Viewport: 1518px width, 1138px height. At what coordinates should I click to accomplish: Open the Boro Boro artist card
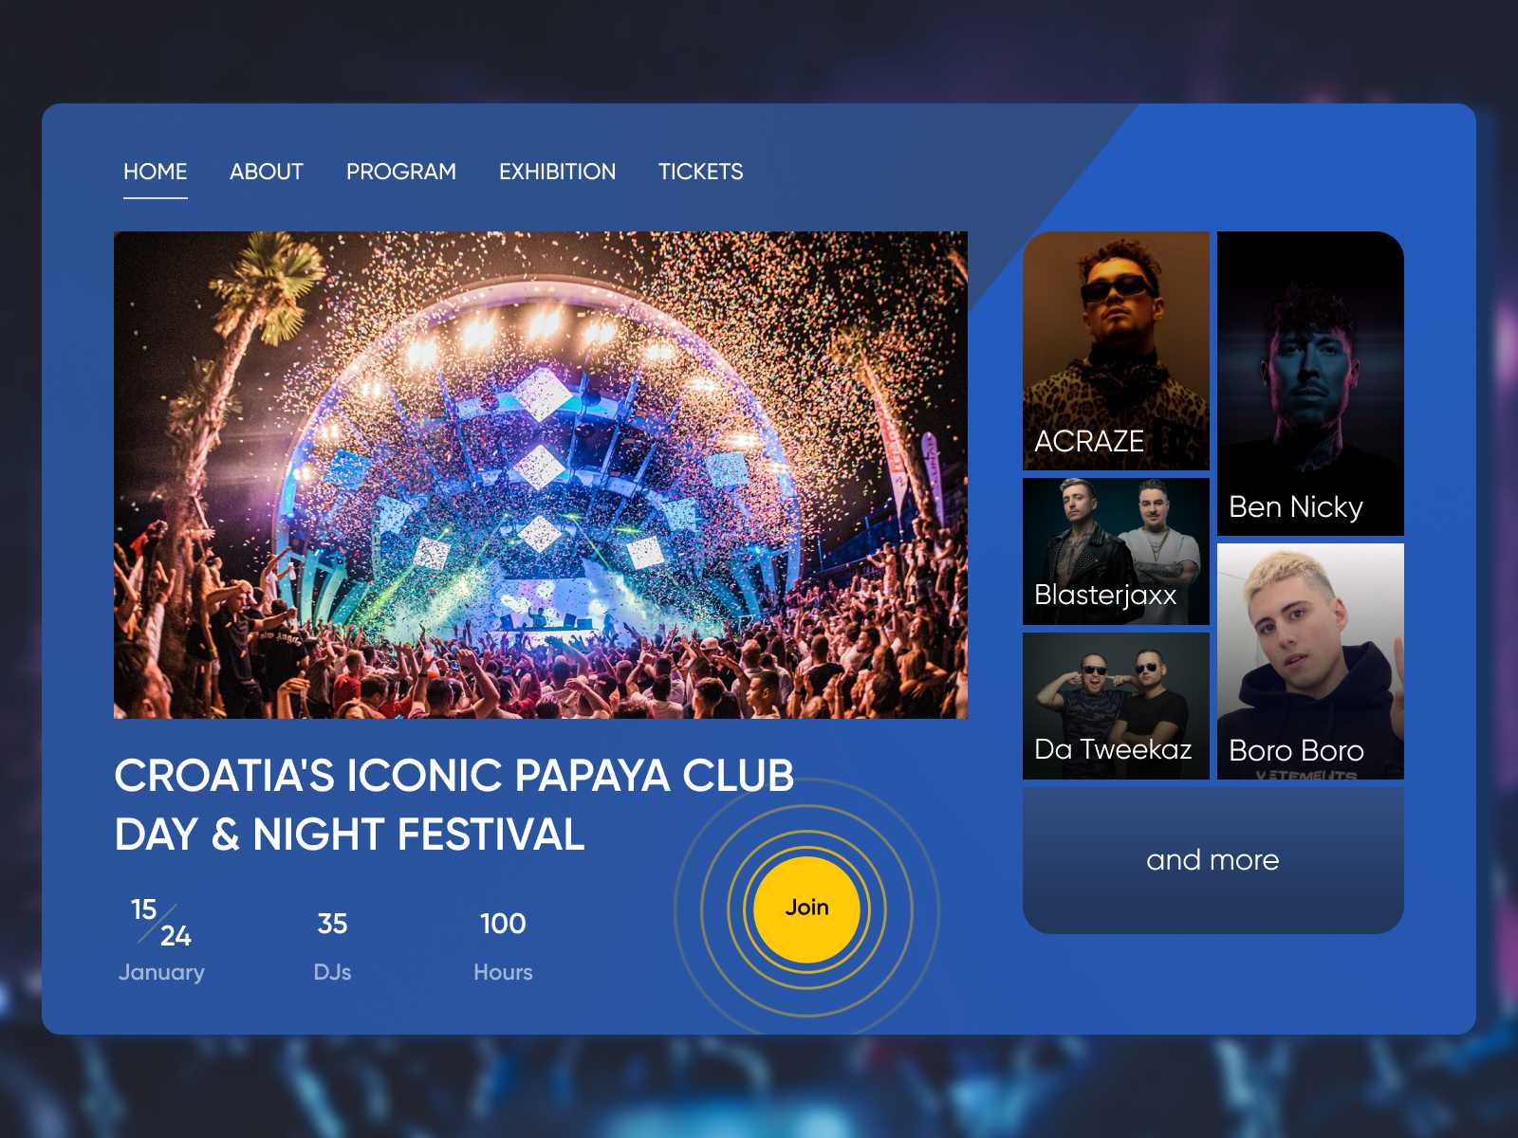[x=1310, y=661]
